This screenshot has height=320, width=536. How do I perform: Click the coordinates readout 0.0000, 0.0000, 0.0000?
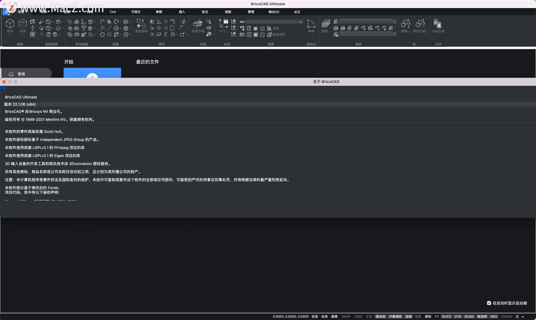(290, 317)
